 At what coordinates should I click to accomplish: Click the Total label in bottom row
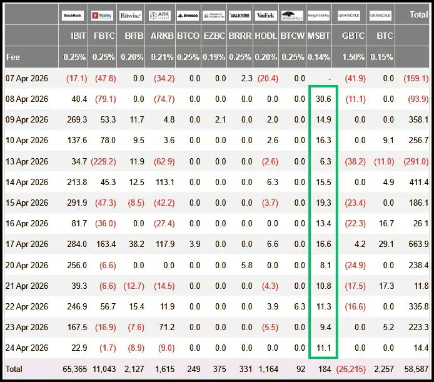point(14,369)
